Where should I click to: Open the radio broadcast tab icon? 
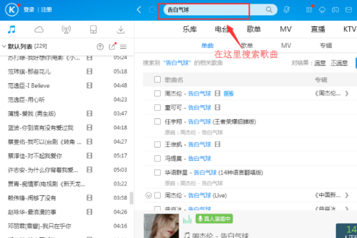[66, 29]
